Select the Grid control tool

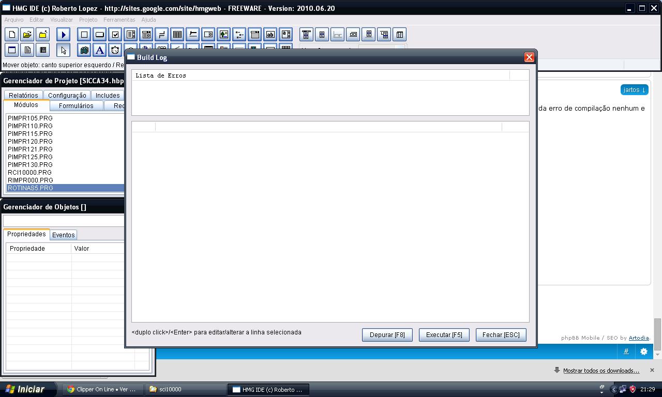click(177, 35)
